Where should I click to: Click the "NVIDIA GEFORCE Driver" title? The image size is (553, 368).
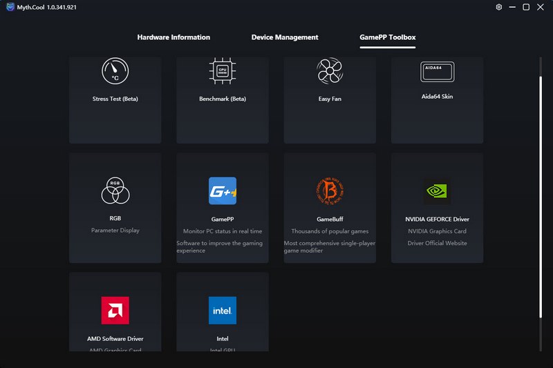click(x=437, y=220)
